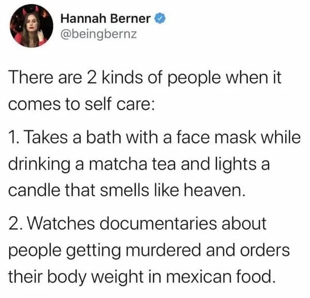This screenshot has height=298, width=310.
Task: Click the word 'drinking' in the tweet
Action: 39,165
